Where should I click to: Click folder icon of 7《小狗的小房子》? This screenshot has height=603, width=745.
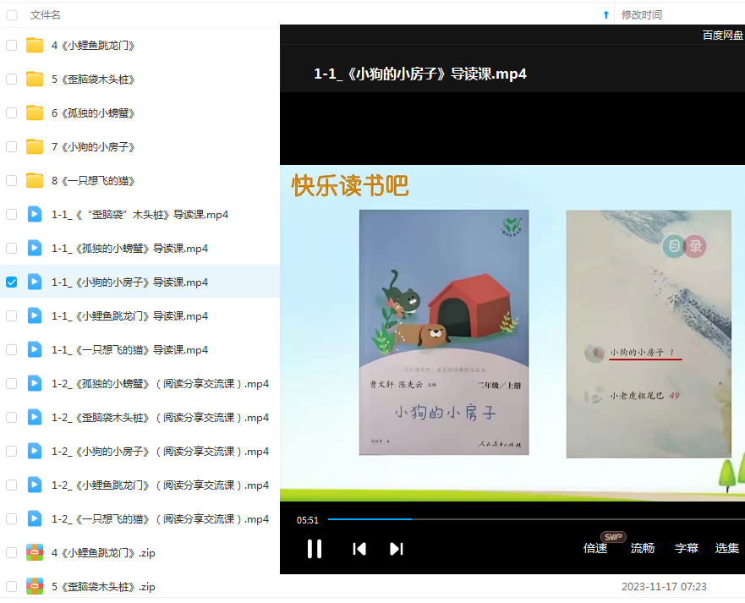tap(34, 147)
